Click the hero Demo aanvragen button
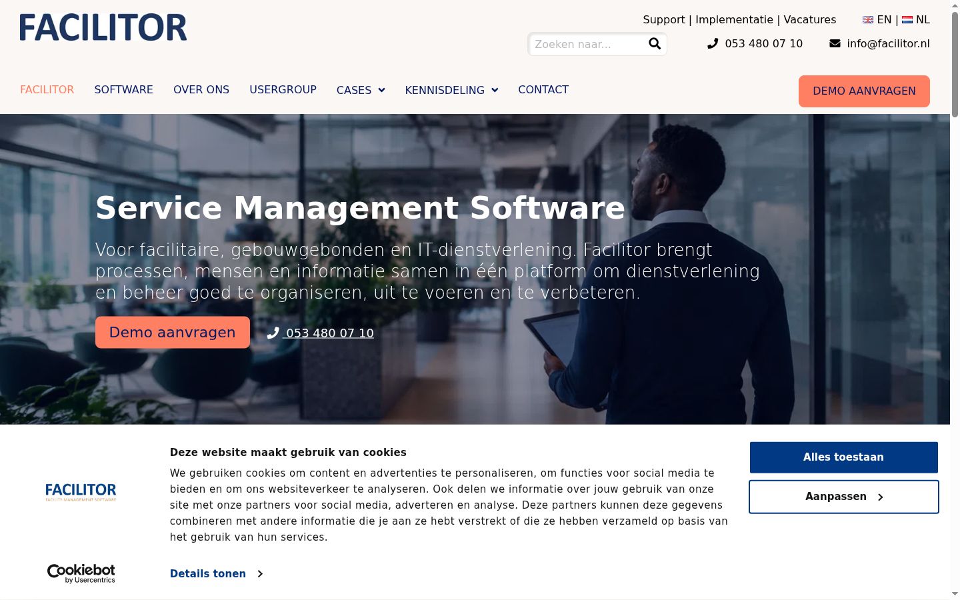 pyautogui.click(x=173, y=332)
